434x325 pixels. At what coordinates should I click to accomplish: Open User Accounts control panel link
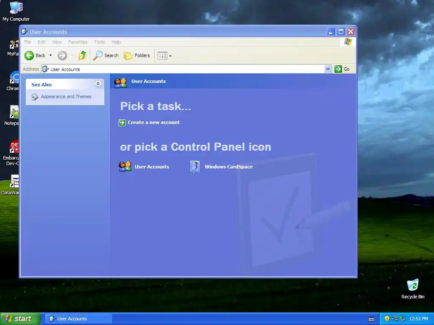(152, 167)
